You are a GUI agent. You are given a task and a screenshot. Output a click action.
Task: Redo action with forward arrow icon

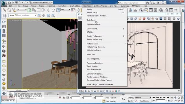25,3
